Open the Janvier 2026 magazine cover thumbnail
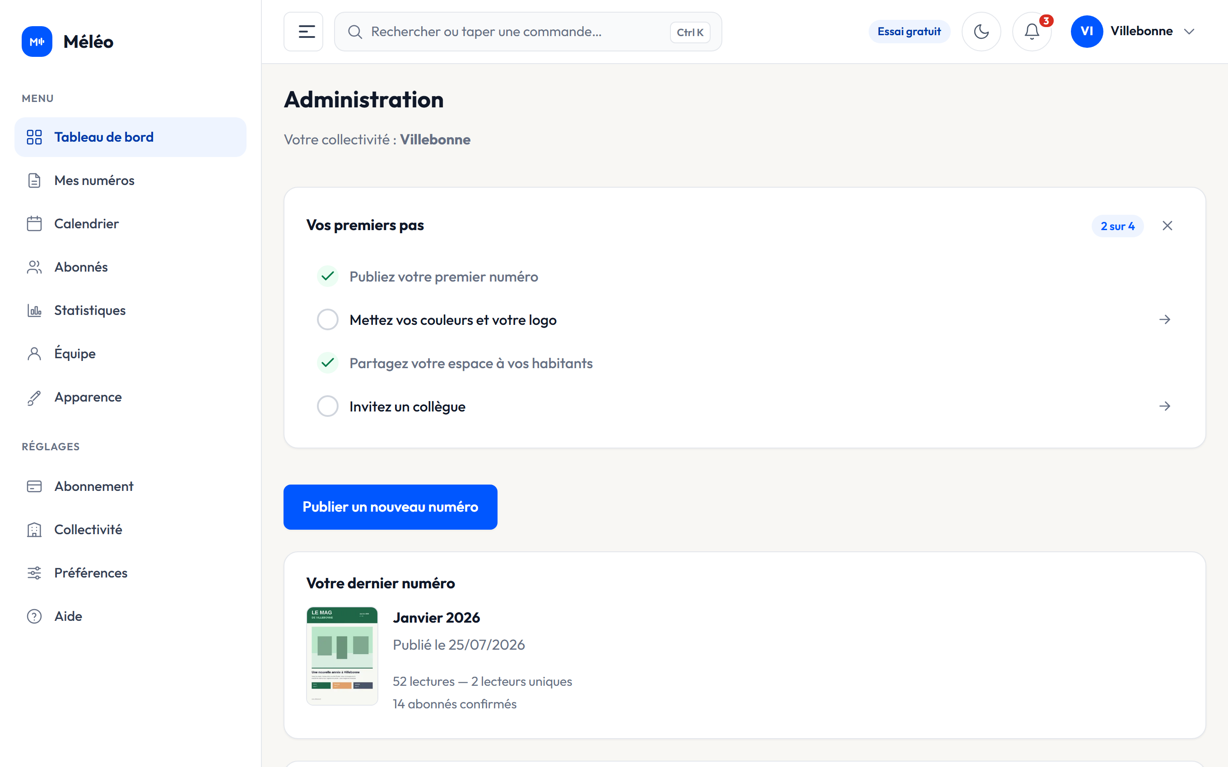This screenshot has width=1228, height=767. coord(342,656)
